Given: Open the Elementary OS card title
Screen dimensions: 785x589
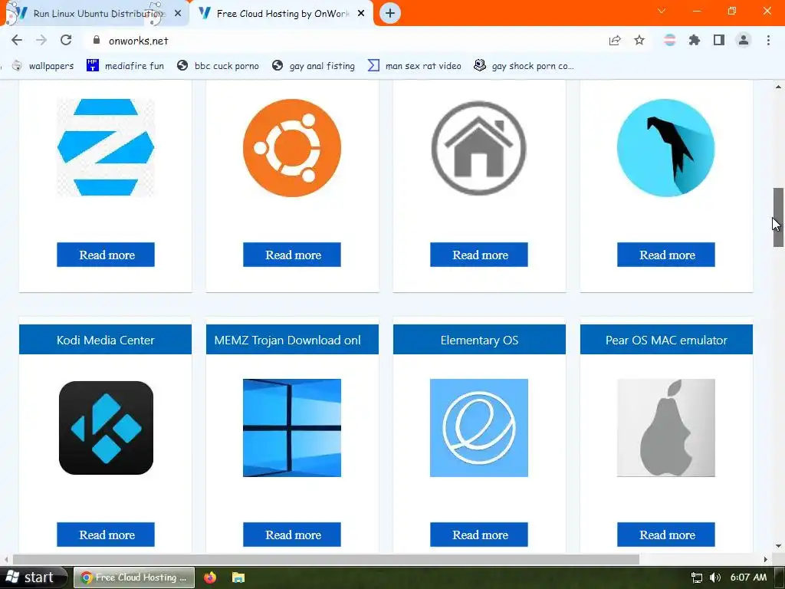Looking at the screenshot, I should click(479, 340).
